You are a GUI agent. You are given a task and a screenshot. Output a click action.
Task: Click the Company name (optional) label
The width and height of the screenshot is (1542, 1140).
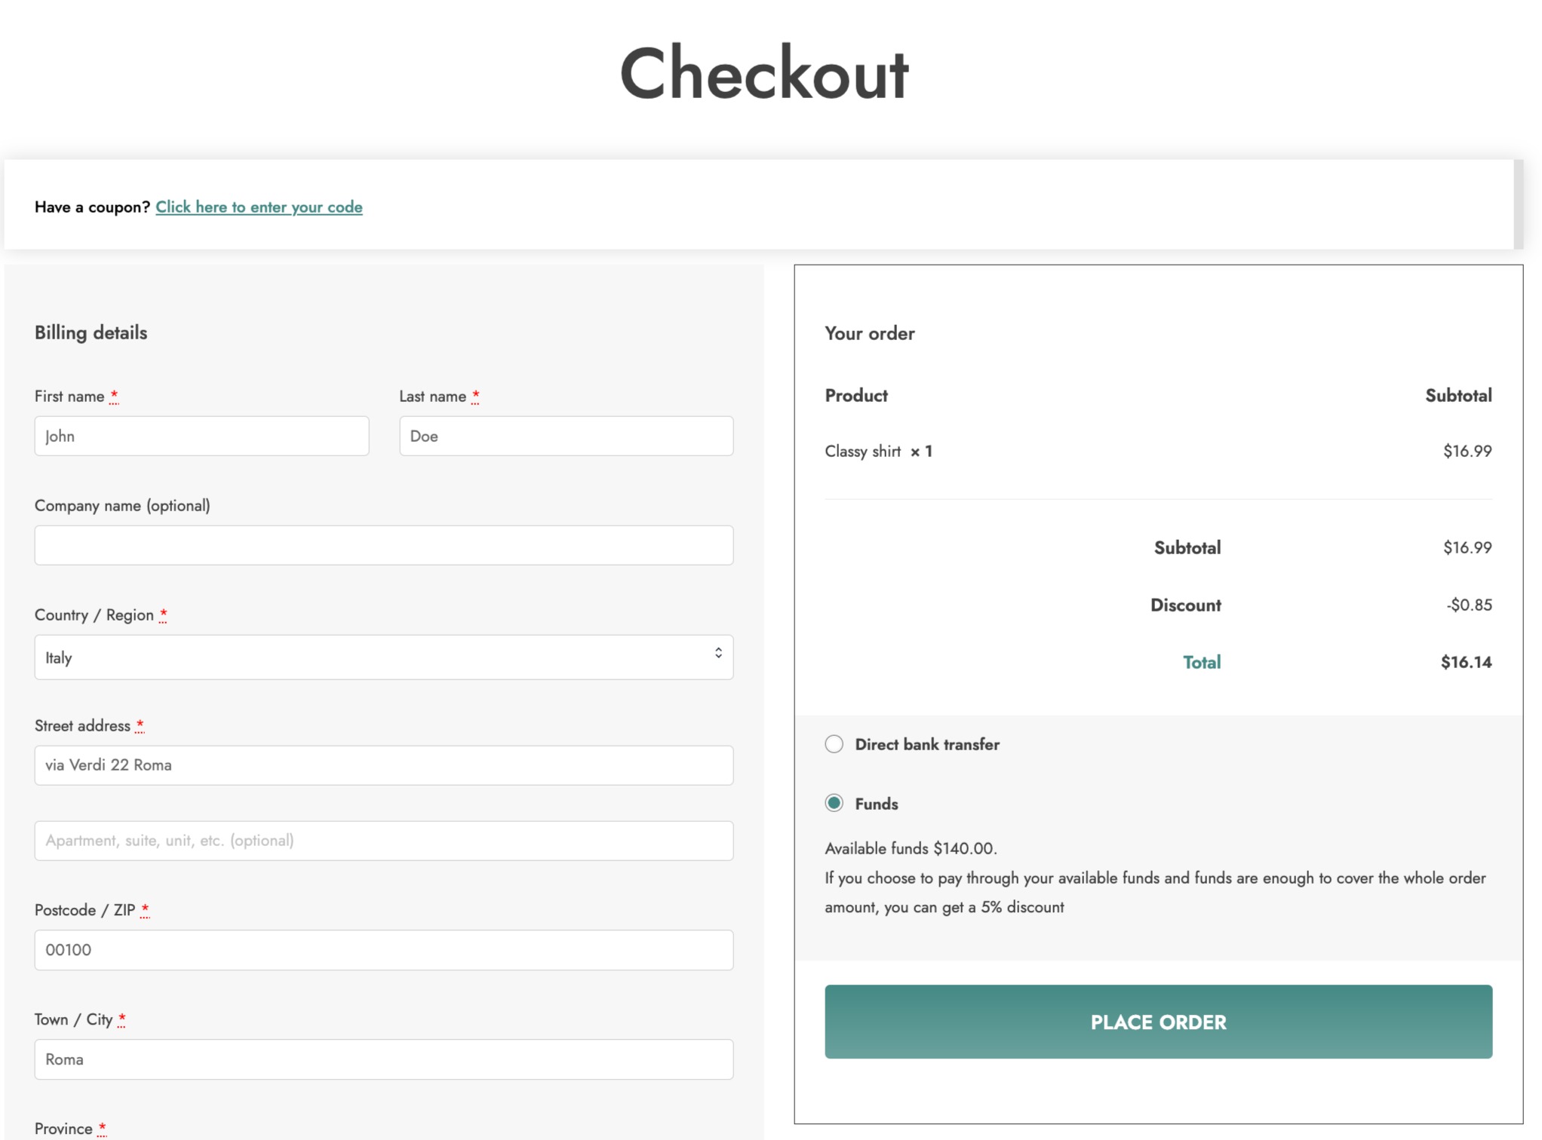(122, 505)
